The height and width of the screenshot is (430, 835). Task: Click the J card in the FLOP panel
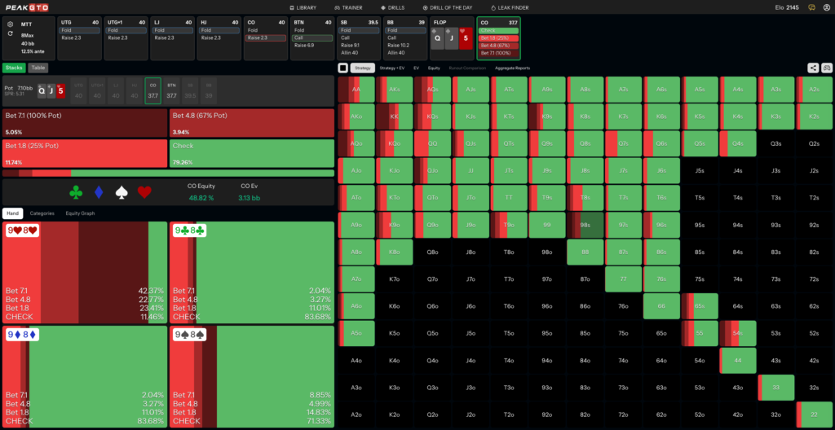[452, 38]
